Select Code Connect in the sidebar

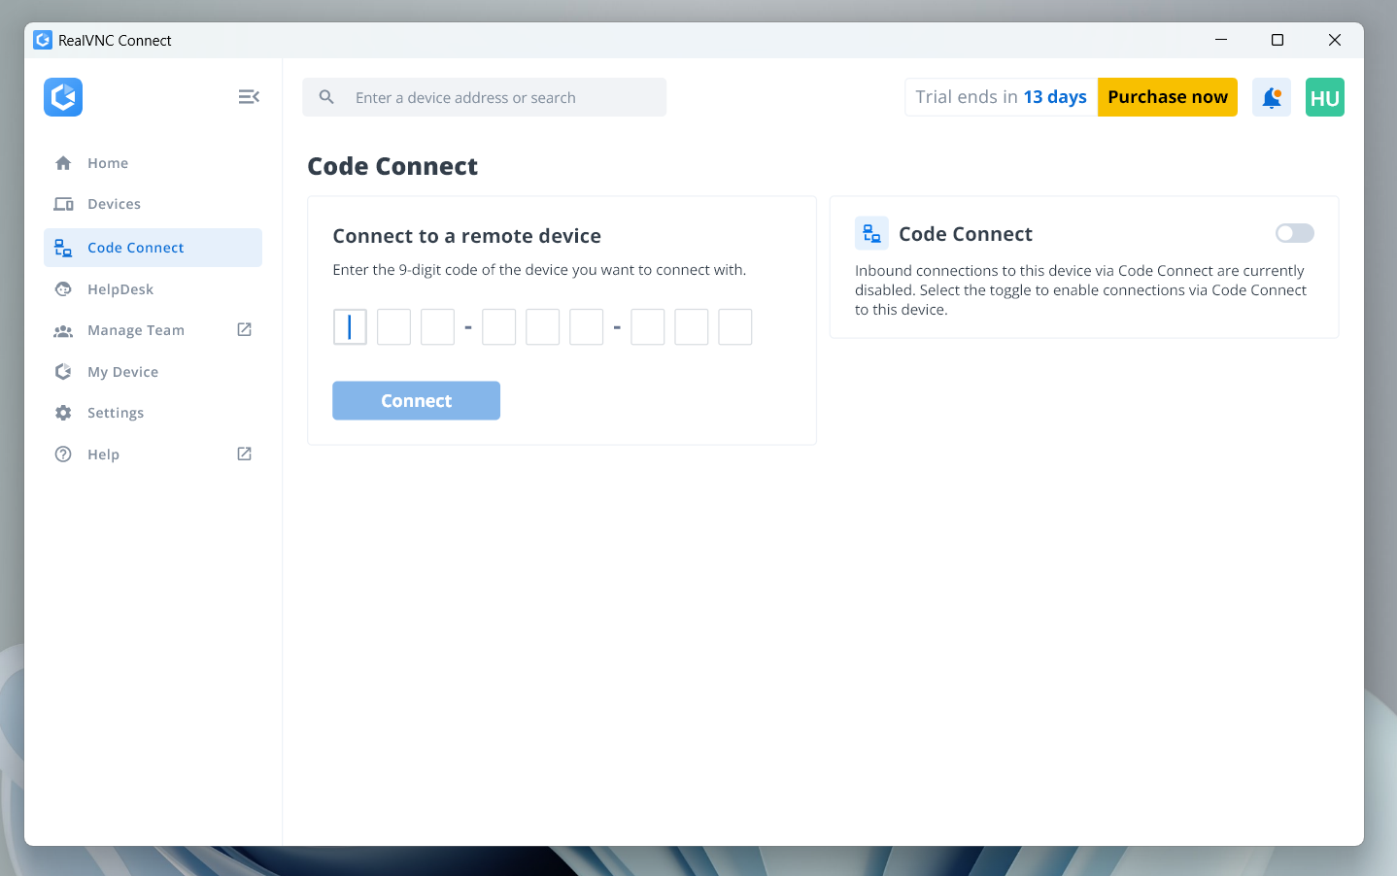135,248
